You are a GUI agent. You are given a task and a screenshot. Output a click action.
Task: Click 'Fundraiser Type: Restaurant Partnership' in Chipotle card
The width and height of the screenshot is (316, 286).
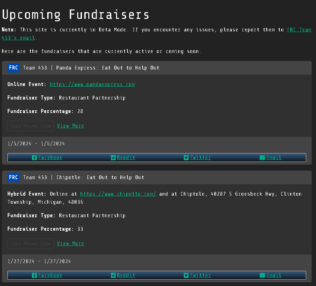[x=66, y=216]
